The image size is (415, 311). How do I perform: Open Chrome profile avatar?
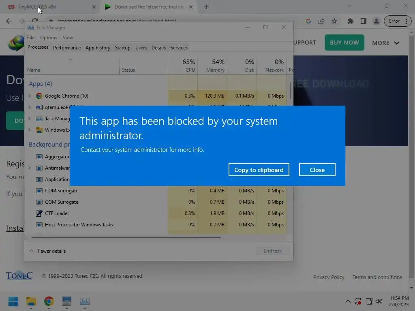(x=376, y=21)
